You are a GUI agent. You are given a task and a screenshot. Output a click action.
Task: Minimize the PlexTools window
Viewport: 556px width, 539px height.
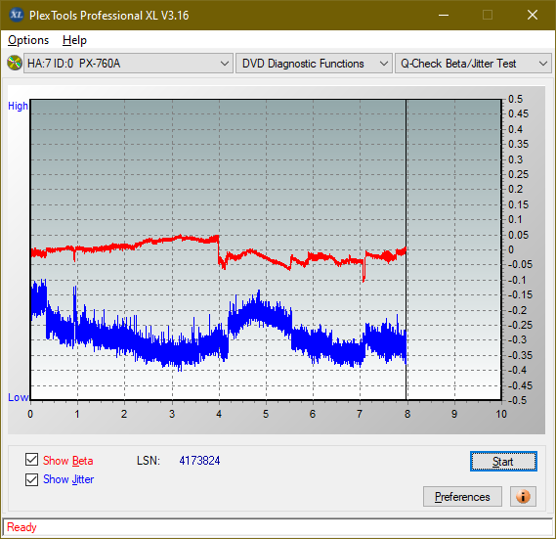[x=444, y=15]
